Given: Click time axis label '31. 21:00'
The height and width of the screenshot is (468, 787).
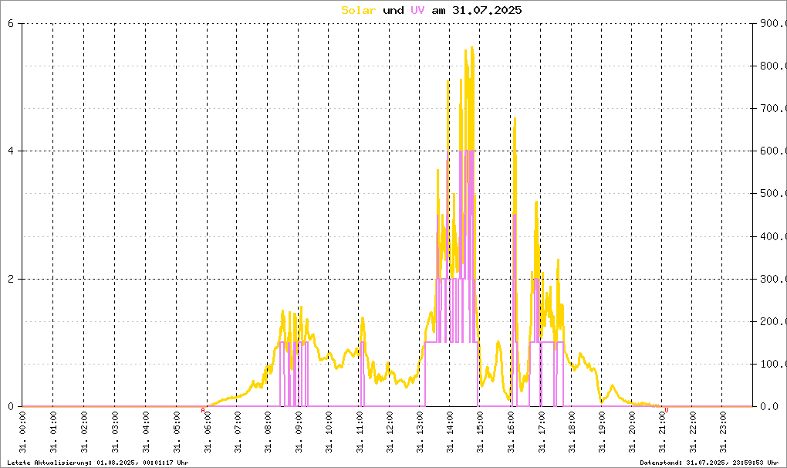Looking at the screenshot, I should (663, 432).
